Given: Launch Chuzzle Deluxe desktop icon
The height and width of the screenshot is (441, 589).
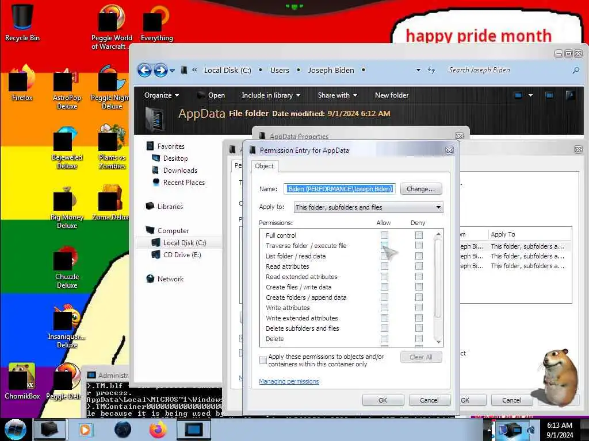Looking at the screenshot, I should click(x=67, y=268).
